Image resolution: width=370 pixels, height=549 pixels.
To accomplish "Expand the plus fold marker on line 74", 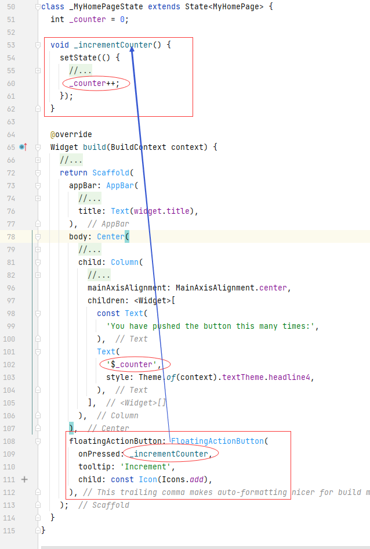I will pos(38,199).
